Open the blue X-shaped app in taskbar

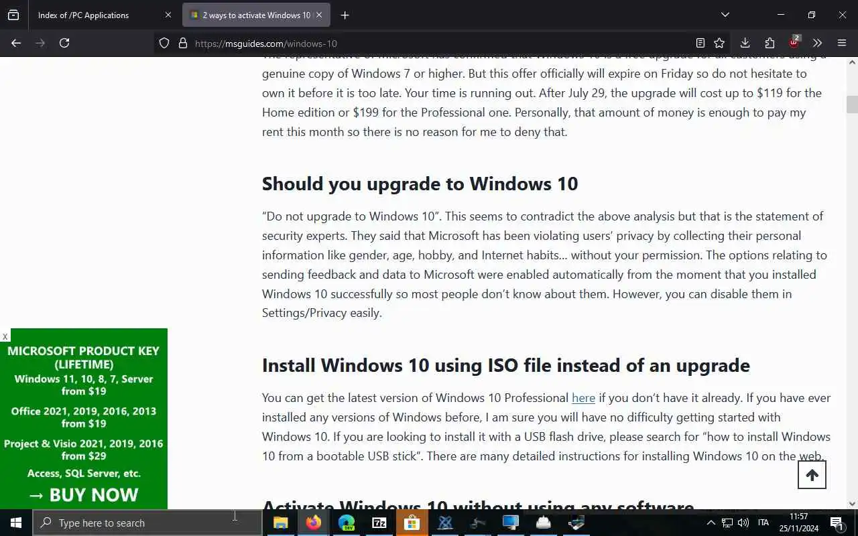pos(445,523)
